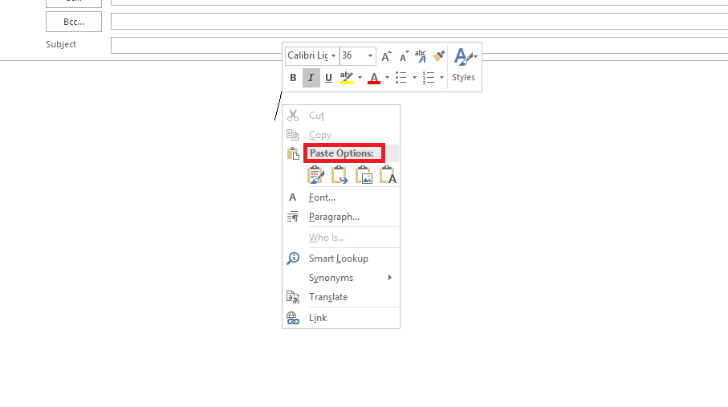
Task: Click the Shrink Font icon
Action: [404, 56]
